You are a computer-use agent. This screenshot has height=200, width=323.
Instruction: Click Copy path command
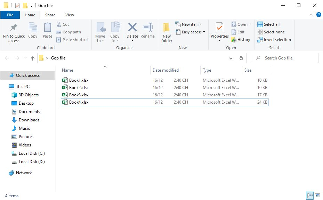[68, 32]
